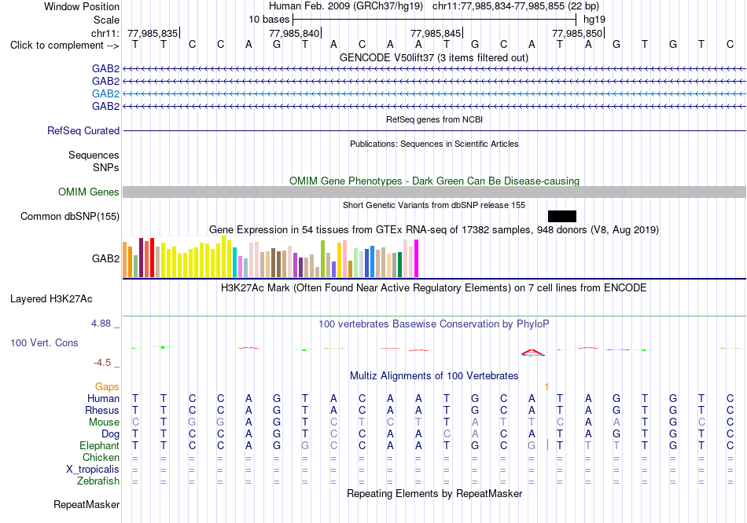Select the chr11:77,985,834-77,985,855 (22 bp) position text

[516, 6]
